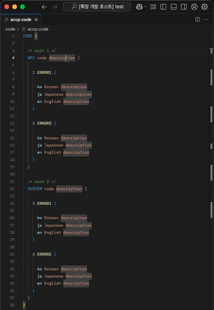Open the editor More Actions menu
Screen dimensions: 214x310
point(206,19)
